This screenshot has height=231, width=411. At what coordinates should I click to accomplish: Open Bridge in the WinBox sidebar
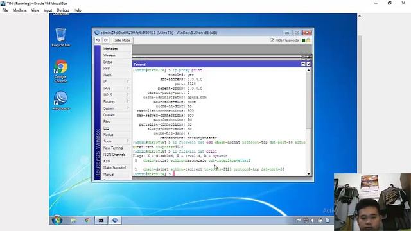point(108,62)
